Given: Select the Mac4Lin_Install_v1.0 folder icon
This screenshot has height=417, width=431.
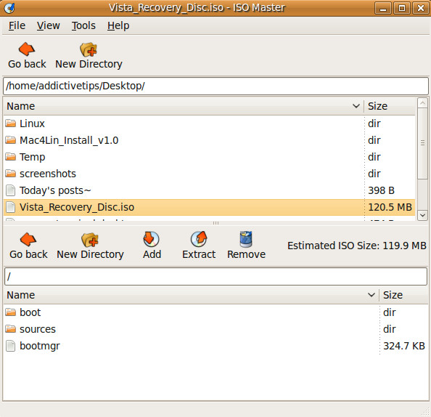Looking at the screenshot, I should click(x=10, y=140).
